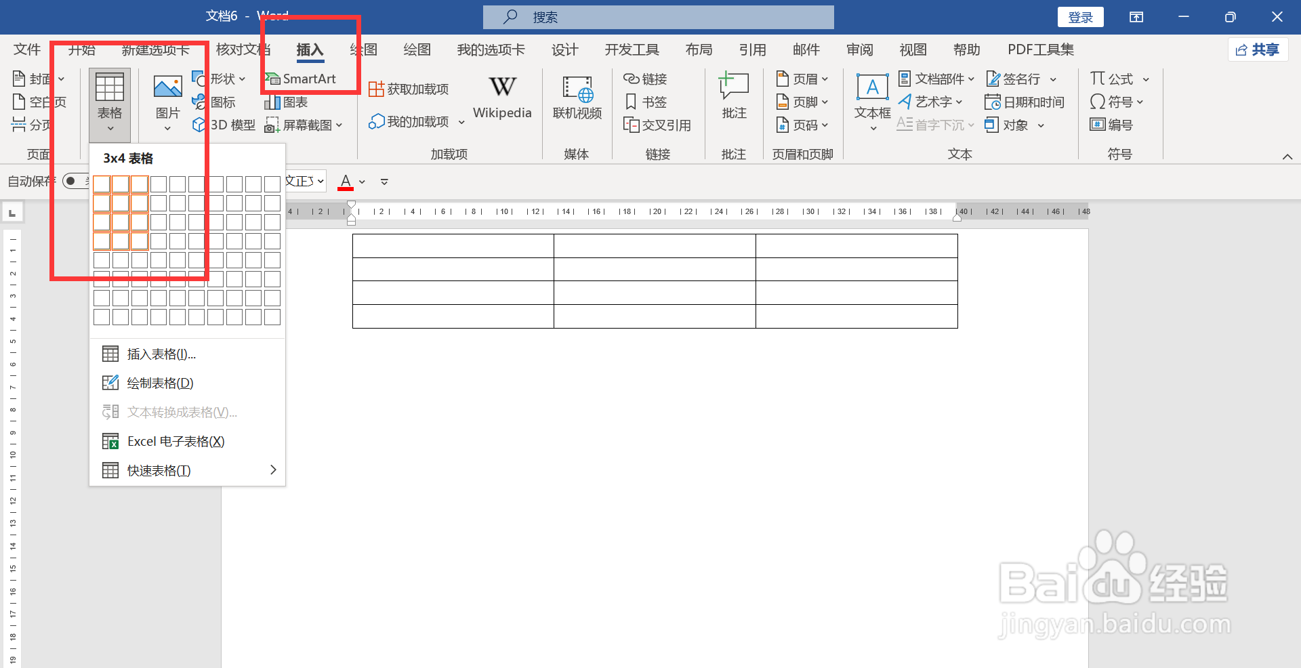
Task: Switch to the 布局 Layout tab
Action: pos(699,49)
